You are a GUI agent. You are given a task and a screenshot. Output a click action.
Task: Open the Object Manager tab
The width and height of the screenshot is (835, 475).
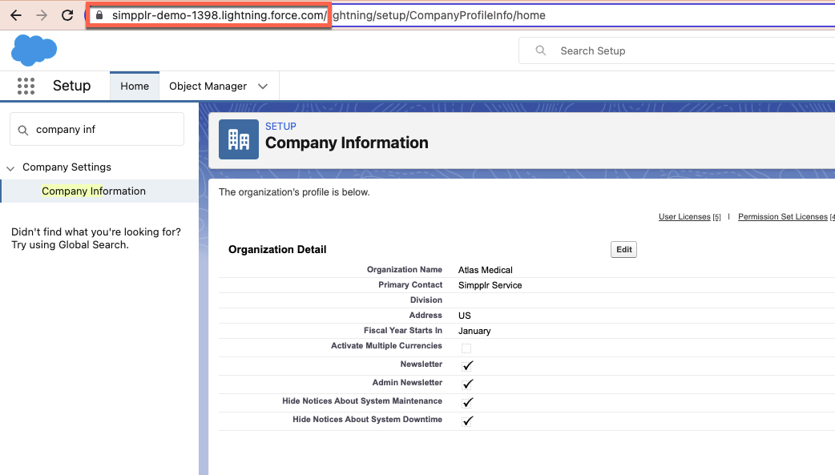207,86
